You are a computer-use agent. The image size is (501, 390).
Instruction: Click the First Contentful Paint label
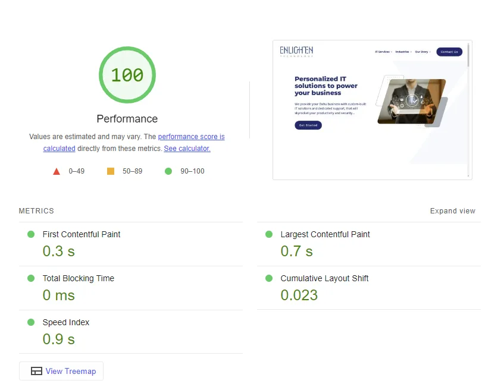(82, 234)
